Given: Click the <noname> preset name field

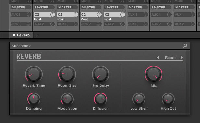Looking at the screenshot, I should point(21,46).
